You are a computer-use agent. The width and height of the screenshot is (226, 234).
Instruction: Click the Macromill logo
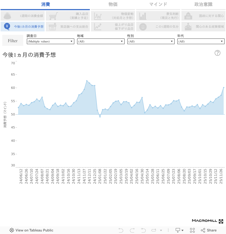tap(208, 221)
